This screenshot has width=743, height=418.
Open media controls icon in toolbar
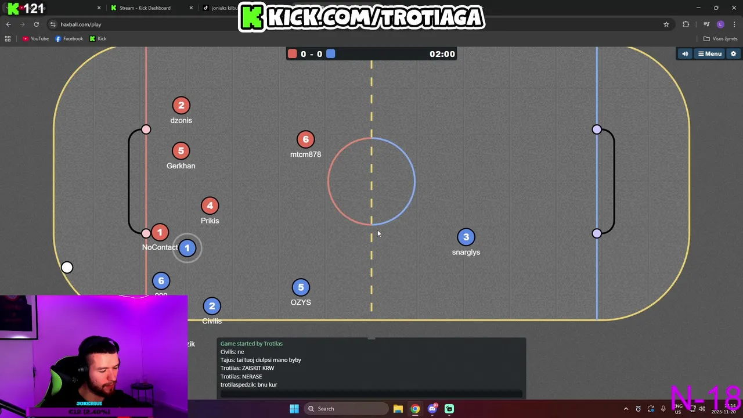pos(706,24)
